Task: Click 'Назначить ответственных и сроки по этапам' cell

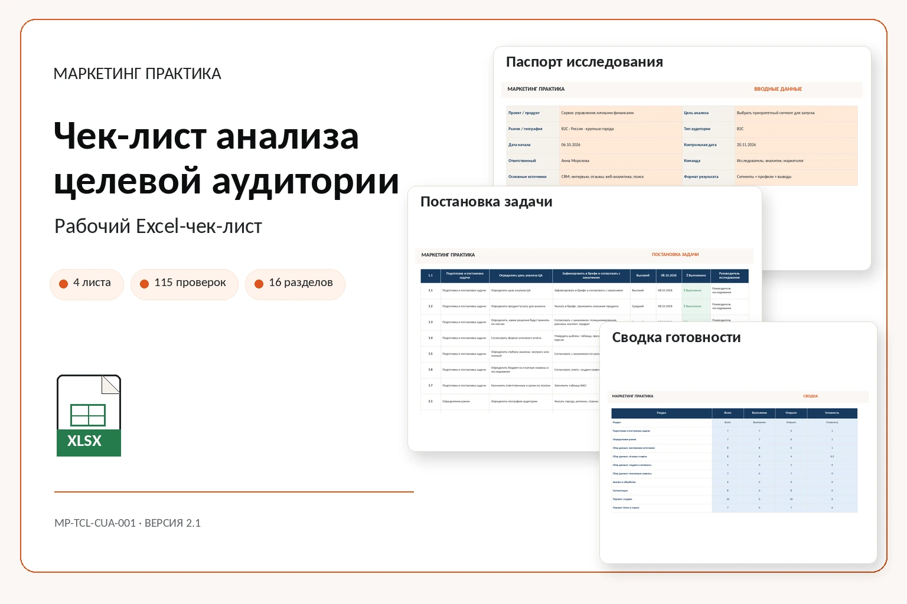Action: (520, 386)
